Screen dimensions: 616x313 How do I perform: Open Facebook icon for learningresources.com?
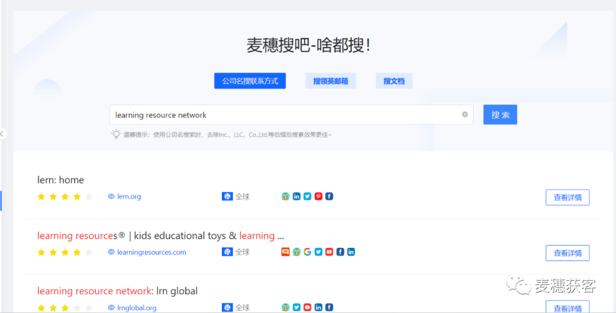[x=340, y=252]
